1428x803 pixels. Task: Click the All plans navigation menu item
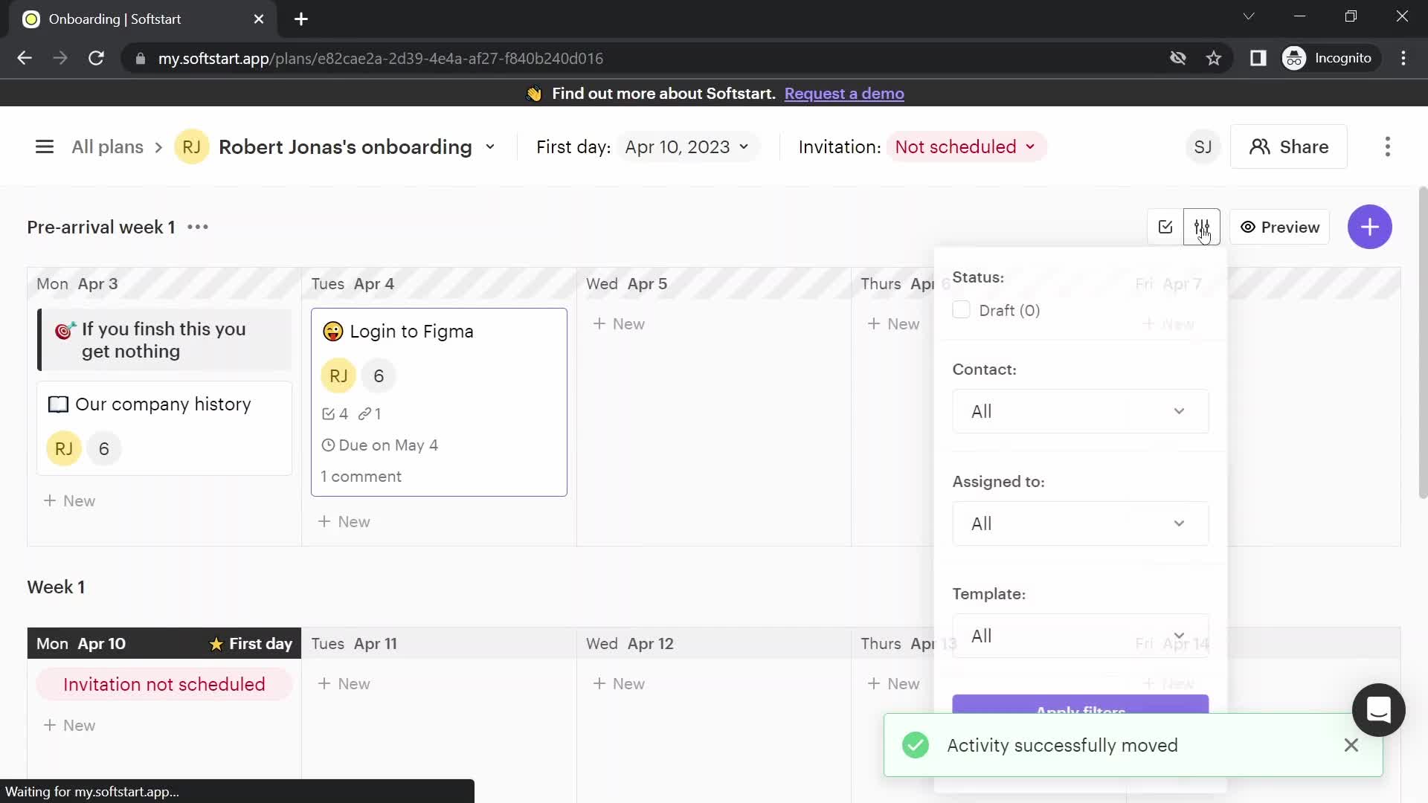106,146
